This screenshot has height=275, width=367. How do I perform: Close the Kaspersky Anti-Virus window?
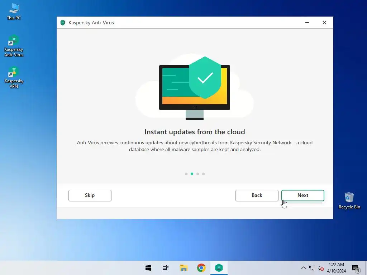(324, 23)
